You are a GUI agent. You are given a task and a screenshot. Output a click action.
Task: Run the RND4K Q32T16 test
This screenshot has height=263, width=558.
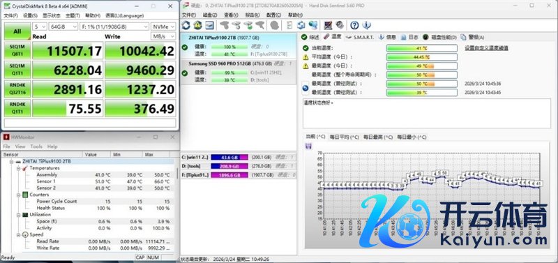click(17, 89)
